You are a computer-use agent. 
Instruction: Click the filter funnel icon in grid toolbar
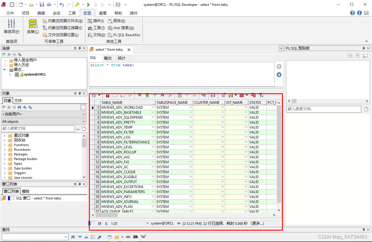coord(261,95)
